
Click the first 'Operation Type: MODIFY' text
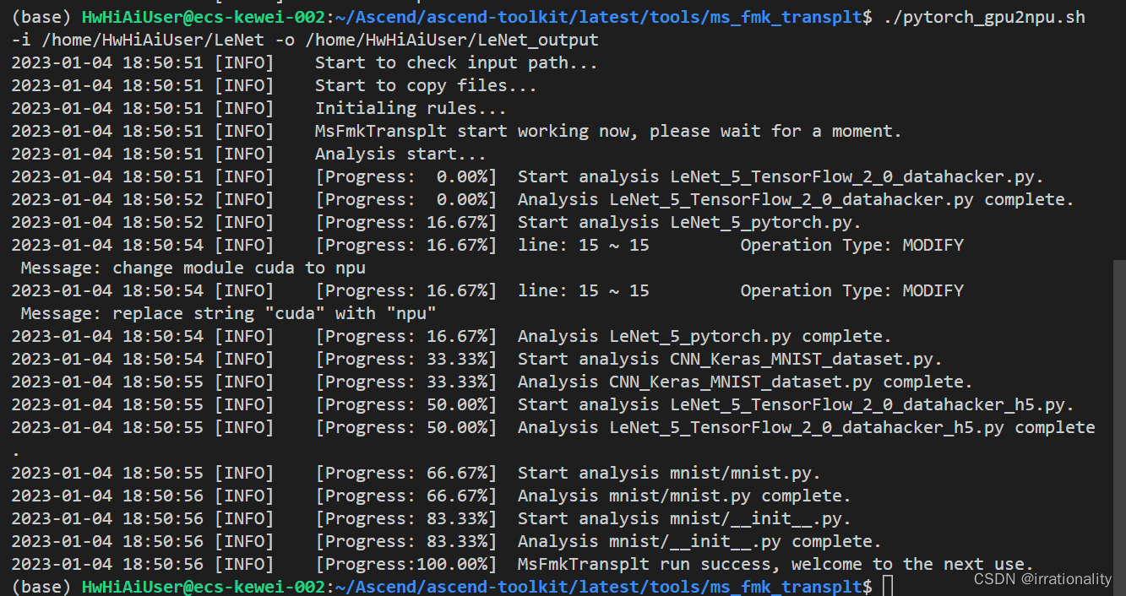(x=851, y=245)
